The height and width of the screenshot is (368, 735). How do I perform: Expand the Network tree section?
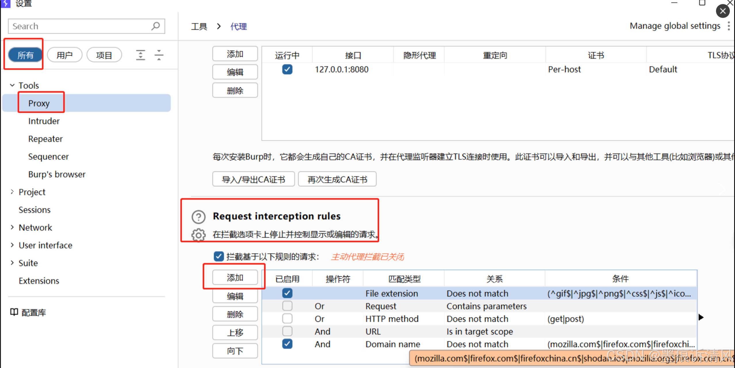(x=12, y=227)
